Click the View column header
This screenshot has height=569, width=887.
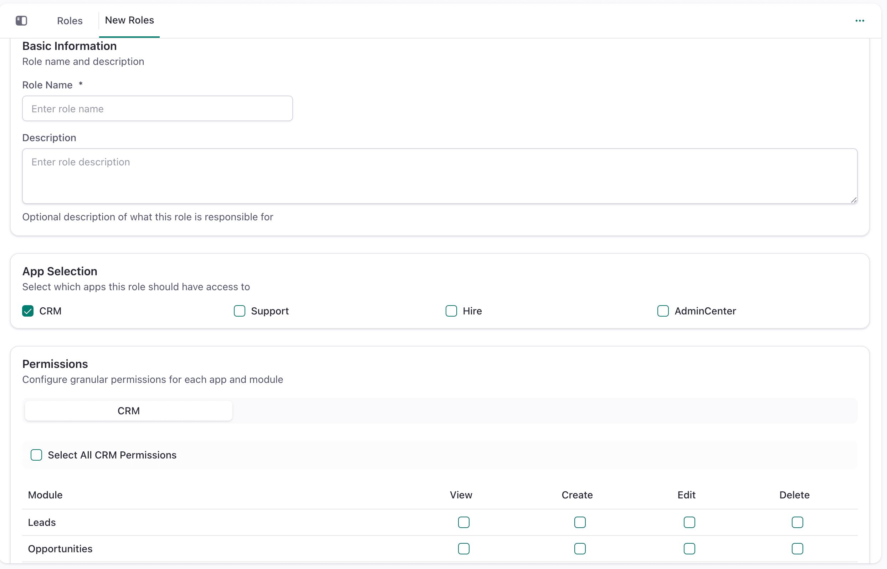[x=461, y=495]
